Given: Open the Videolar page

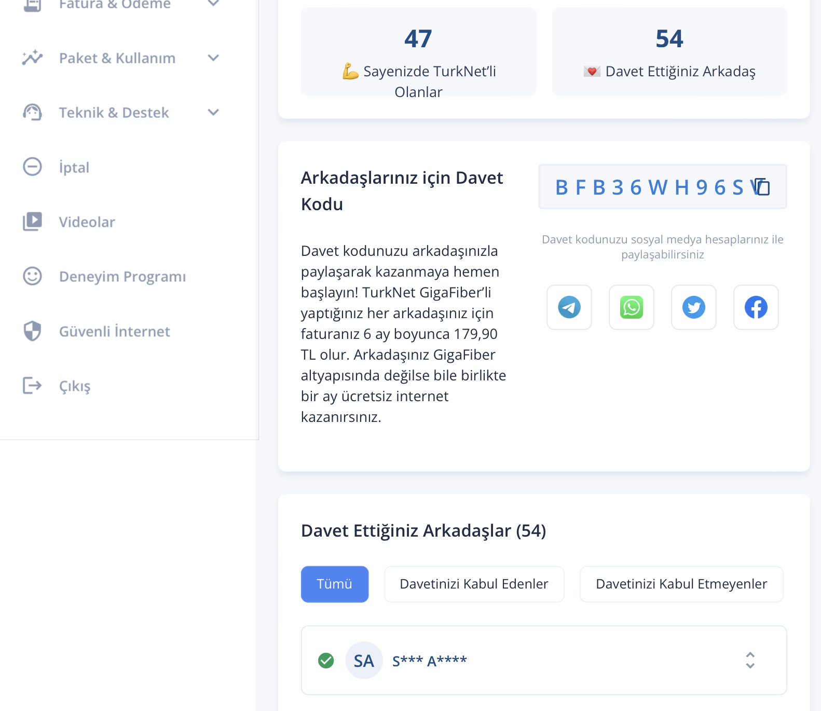Looking at the screenshot, I should point(87,222).
